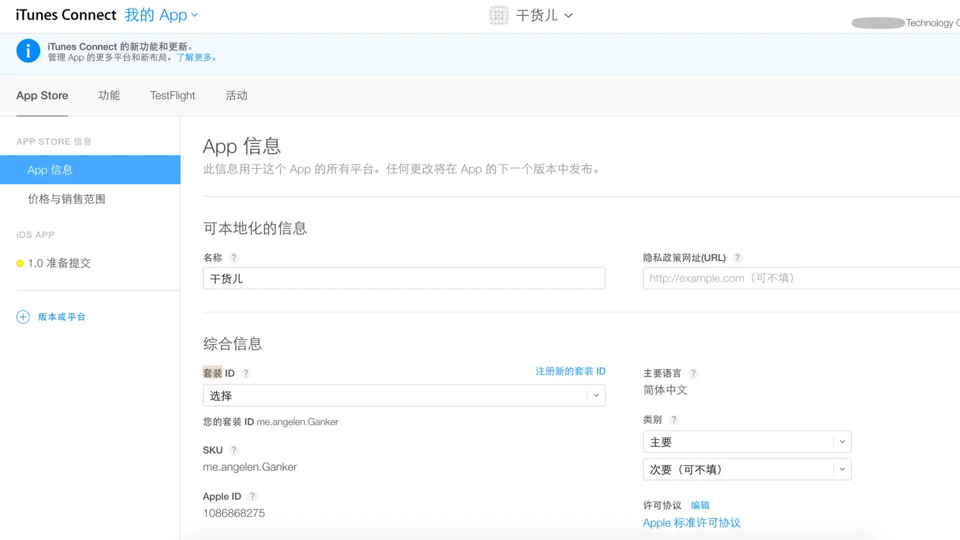960x540 pixels.
Task: Click the help icon next to SKU
Action: pyautogui.click(x=234, y=450)
